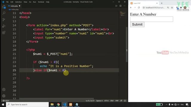Viewport: 191px width, 107px height.
Task: Click the site information icon in address bar
Action: pyautogui.click(x=144, y=7)
